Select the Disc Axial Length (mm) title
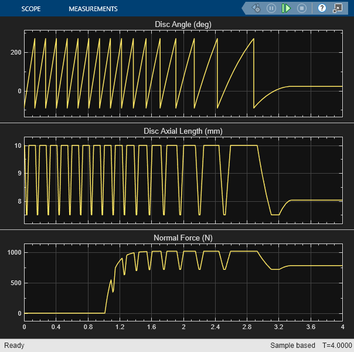Screen dimensions: 354x352 click(x=183, y=131)
